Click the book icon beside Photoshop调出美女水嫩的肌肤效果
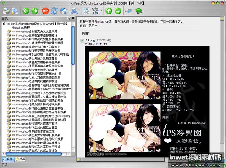Screen dimensions: 226x168 click(x=9, y=135)
